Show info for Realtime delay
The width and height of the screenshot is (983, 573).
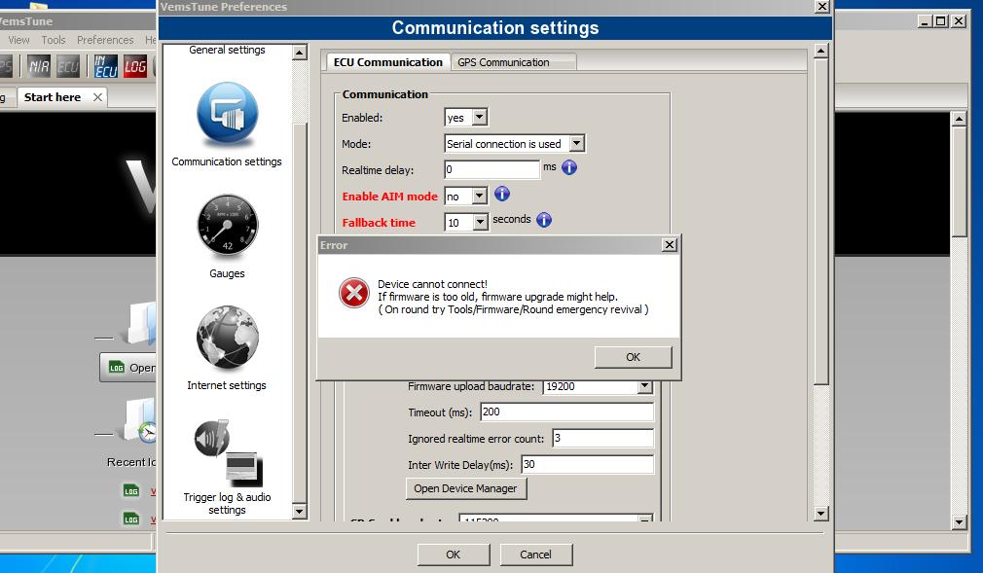click(x=569, y=167)
